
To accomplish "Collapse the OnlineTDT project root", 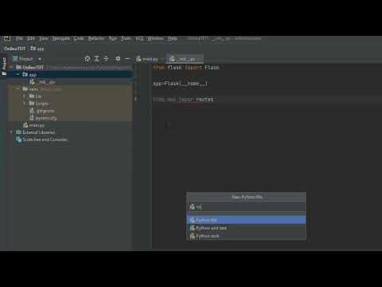I will pos(11,67).
